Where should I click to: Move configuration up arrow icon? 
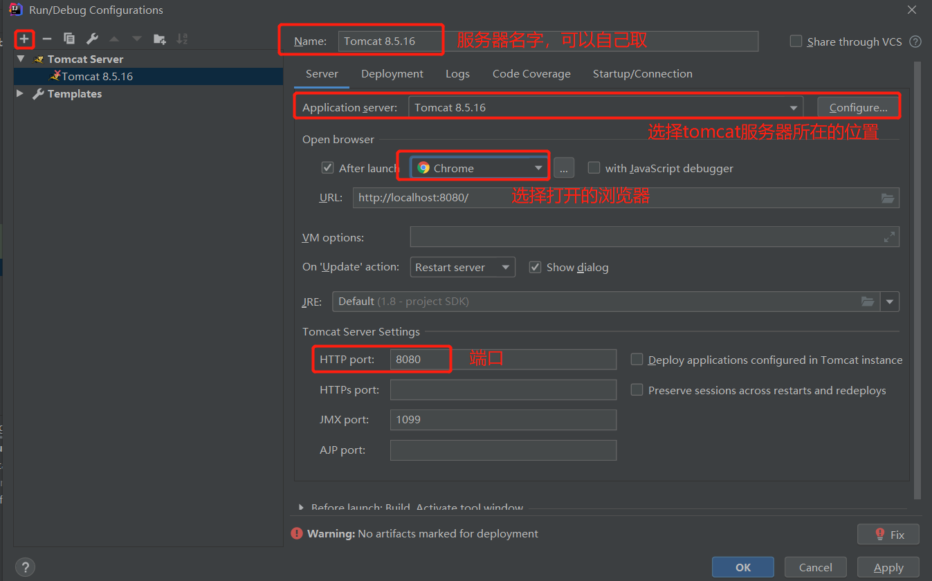[114, 39]
